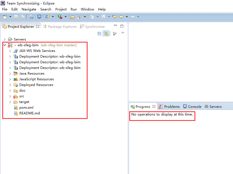This screenshot has width=233, height=174.
Task: Click the binary 010 file toolbar icon
Action: (x=31, y=17)
